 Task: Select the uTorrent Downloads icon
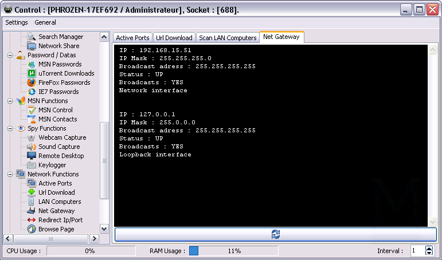(32, 73)
